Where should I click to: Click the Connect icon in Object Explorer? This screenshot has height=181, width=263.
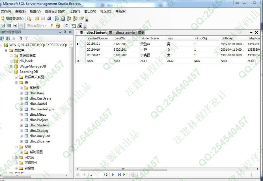coord(2,38)
